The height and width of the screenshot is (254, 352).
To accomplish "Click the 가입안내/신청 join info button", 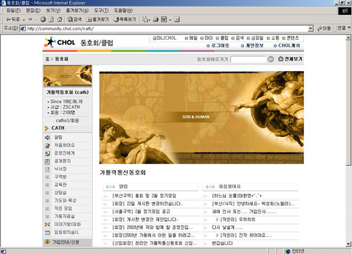I will [67, 242].
